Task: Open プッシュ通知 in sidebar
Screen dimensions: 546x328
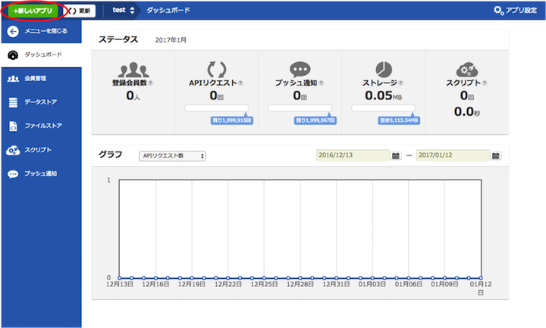Action: [x=41, y=173]
